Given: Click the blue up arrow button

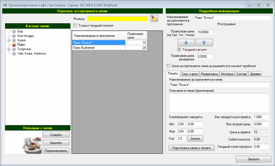Looking at the screenshot, I should coord(204,42).
